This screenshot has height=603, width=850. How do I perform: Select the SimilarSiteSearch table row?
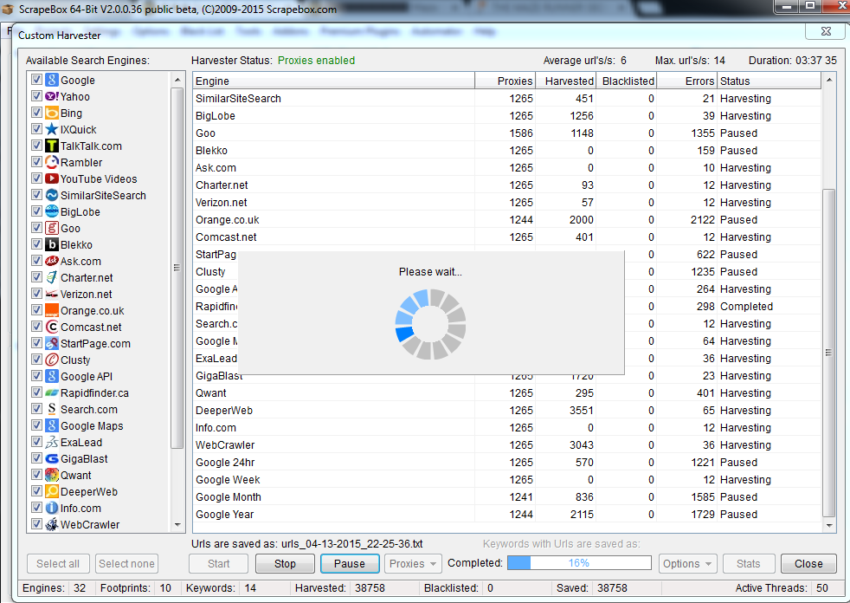point(507,98)
